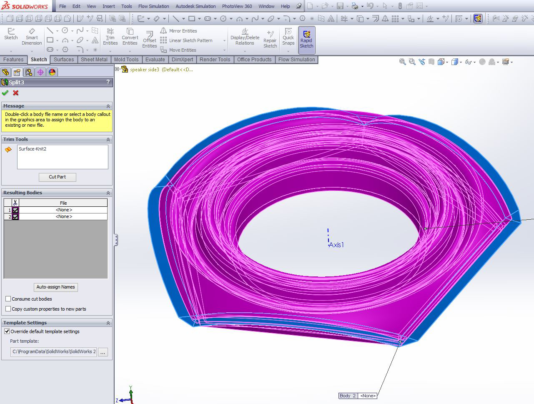Enable Consume cut bodies option
Viewport: 534px width, 404px height.
8,299
